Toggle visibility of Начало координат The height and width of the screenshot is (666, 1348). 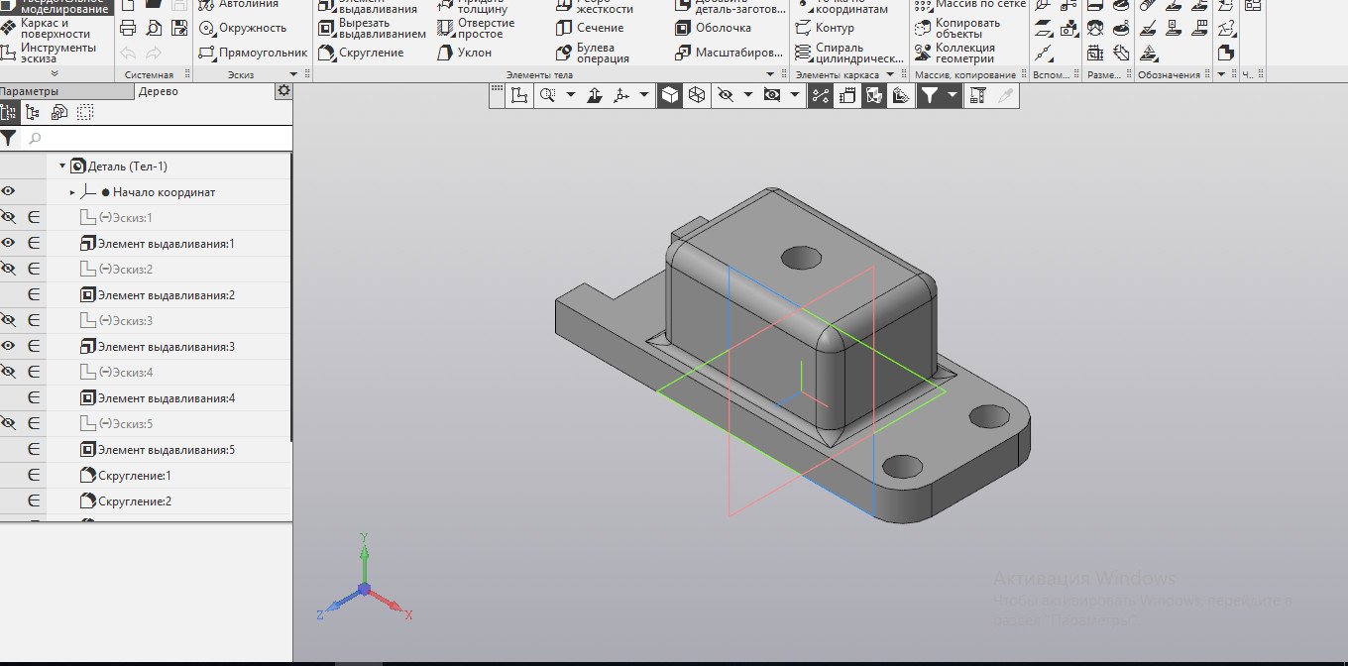[x=9, y=191]
